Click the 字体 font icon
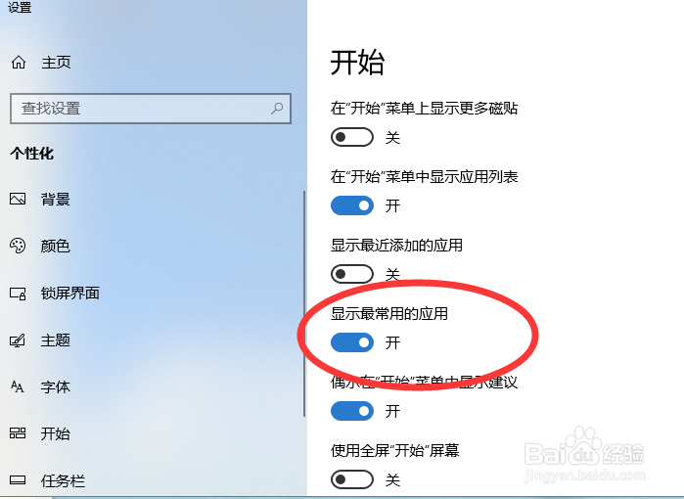 click(18, 386)
